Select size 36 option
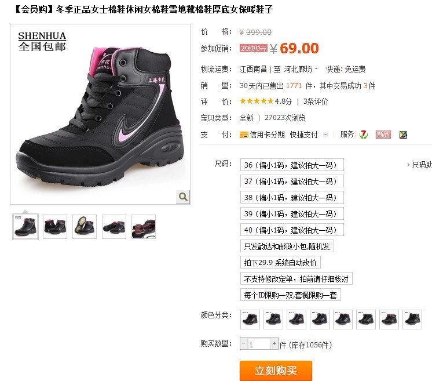 coord(292,165)
